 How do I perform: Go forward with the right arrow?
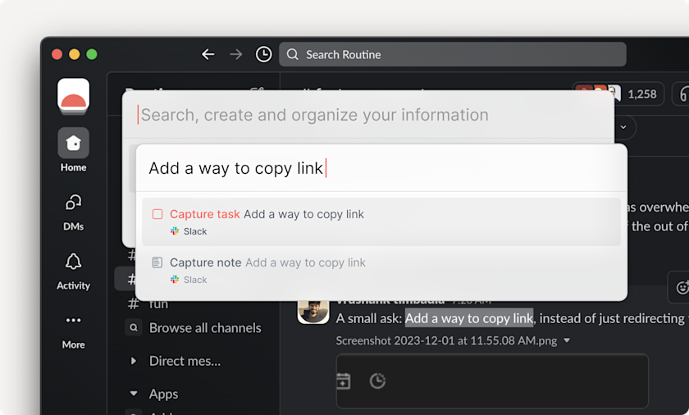click(236, 54)
